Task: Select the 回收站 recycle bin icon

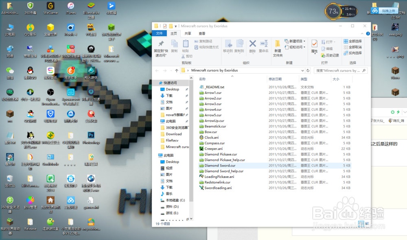Action: click(10, 181)
